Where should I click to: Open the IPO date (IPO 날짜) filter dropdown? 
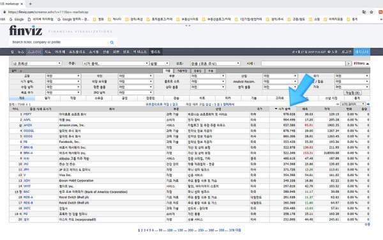pyautogui.click(x=135, y=93)
